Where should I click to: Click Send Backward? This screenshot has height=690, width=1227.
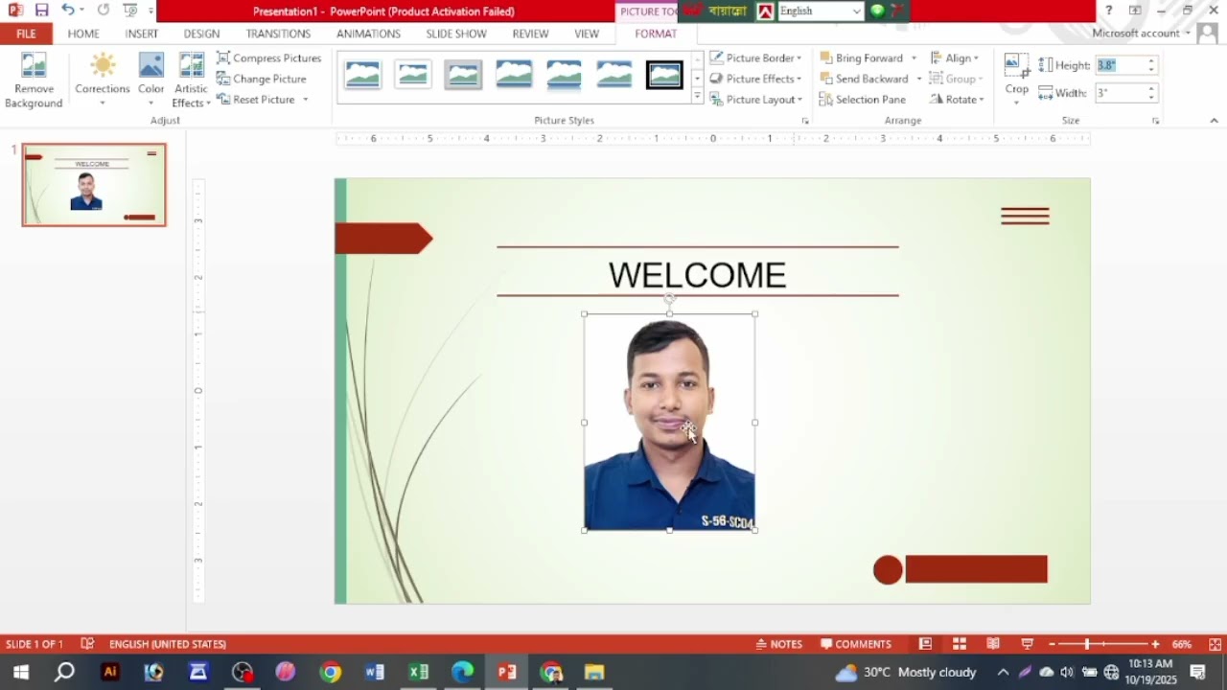click(865, 80)
